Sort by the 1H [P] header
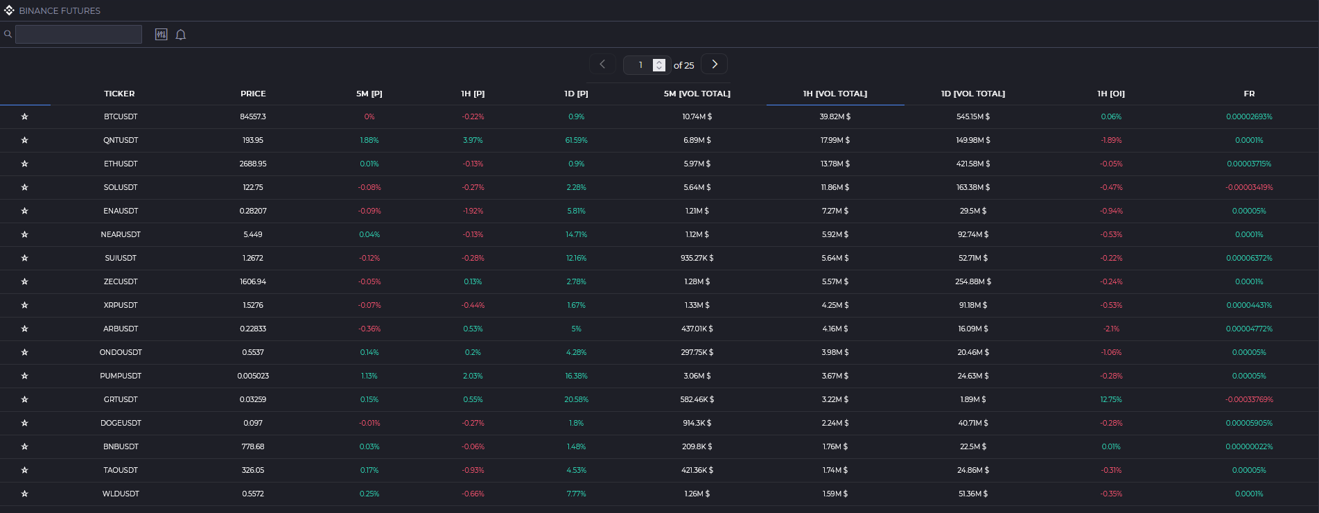 [473, 94]
